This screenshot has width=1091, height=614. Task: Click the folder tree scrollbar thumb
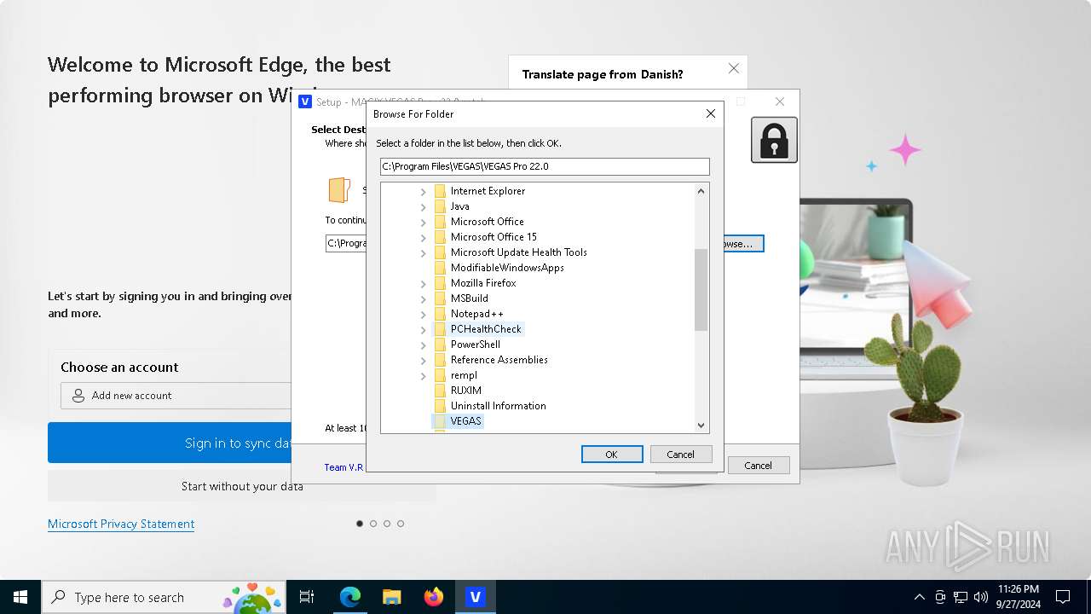tap(701, 290)
